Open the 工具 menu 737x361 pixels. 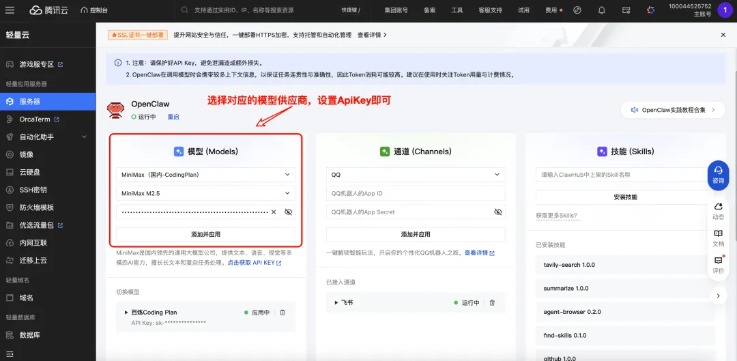click(x=457, y=10)
